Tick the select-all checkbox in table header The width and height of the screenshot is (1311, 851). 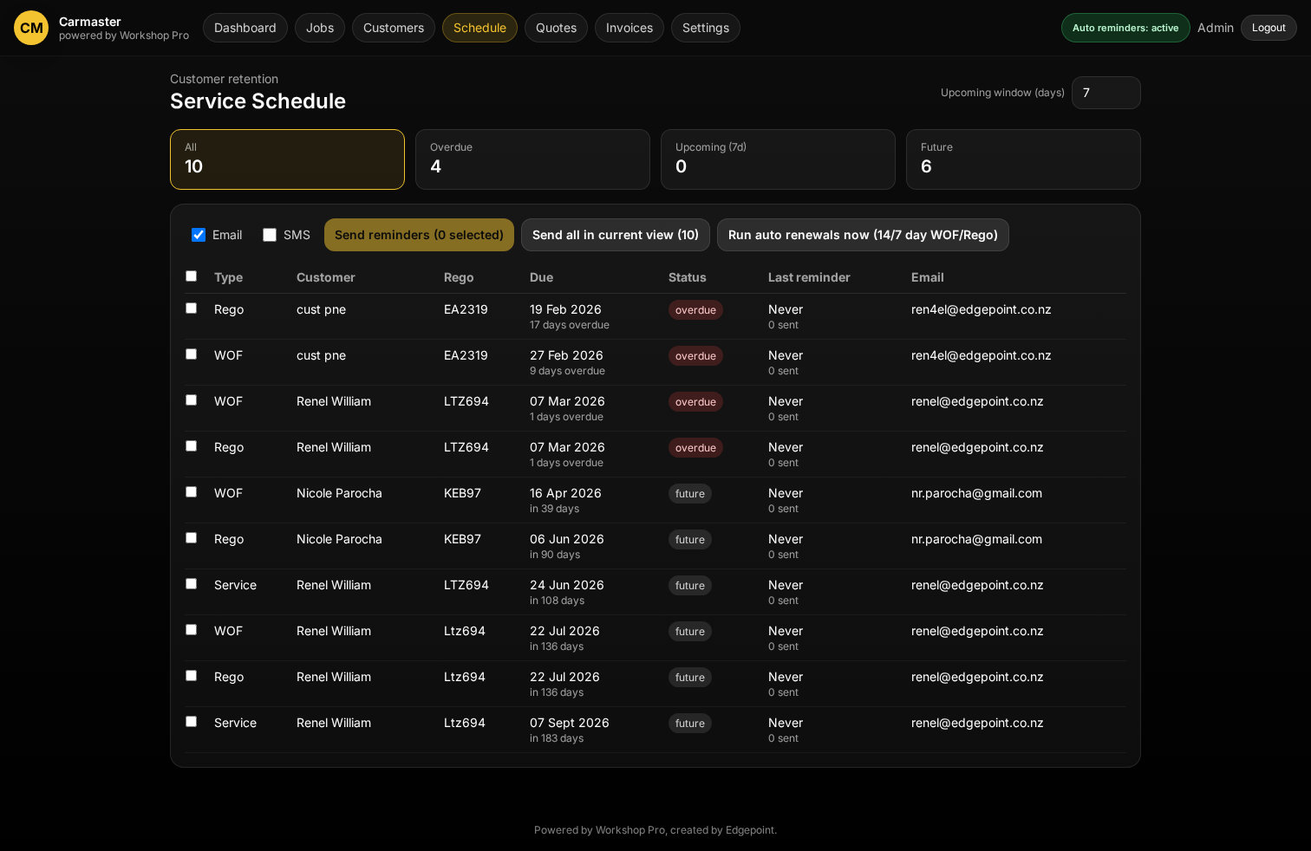point(192,276)
